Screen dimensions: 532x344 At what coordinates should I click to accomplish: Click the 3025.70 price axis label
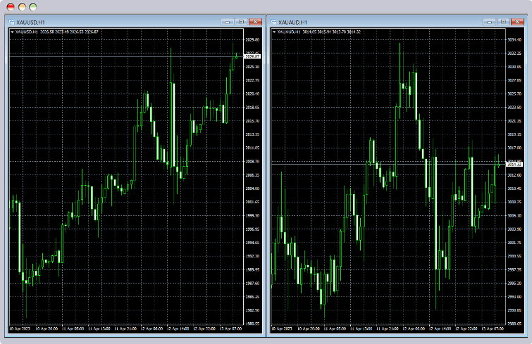click(514, 94)
